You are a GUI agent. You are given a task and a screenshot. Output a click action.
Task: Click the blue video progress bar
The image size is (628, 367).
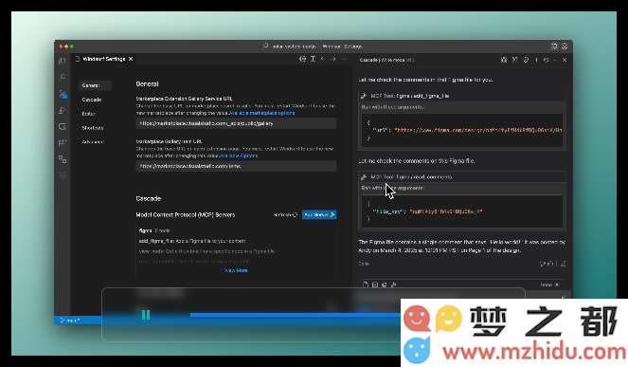296,315
